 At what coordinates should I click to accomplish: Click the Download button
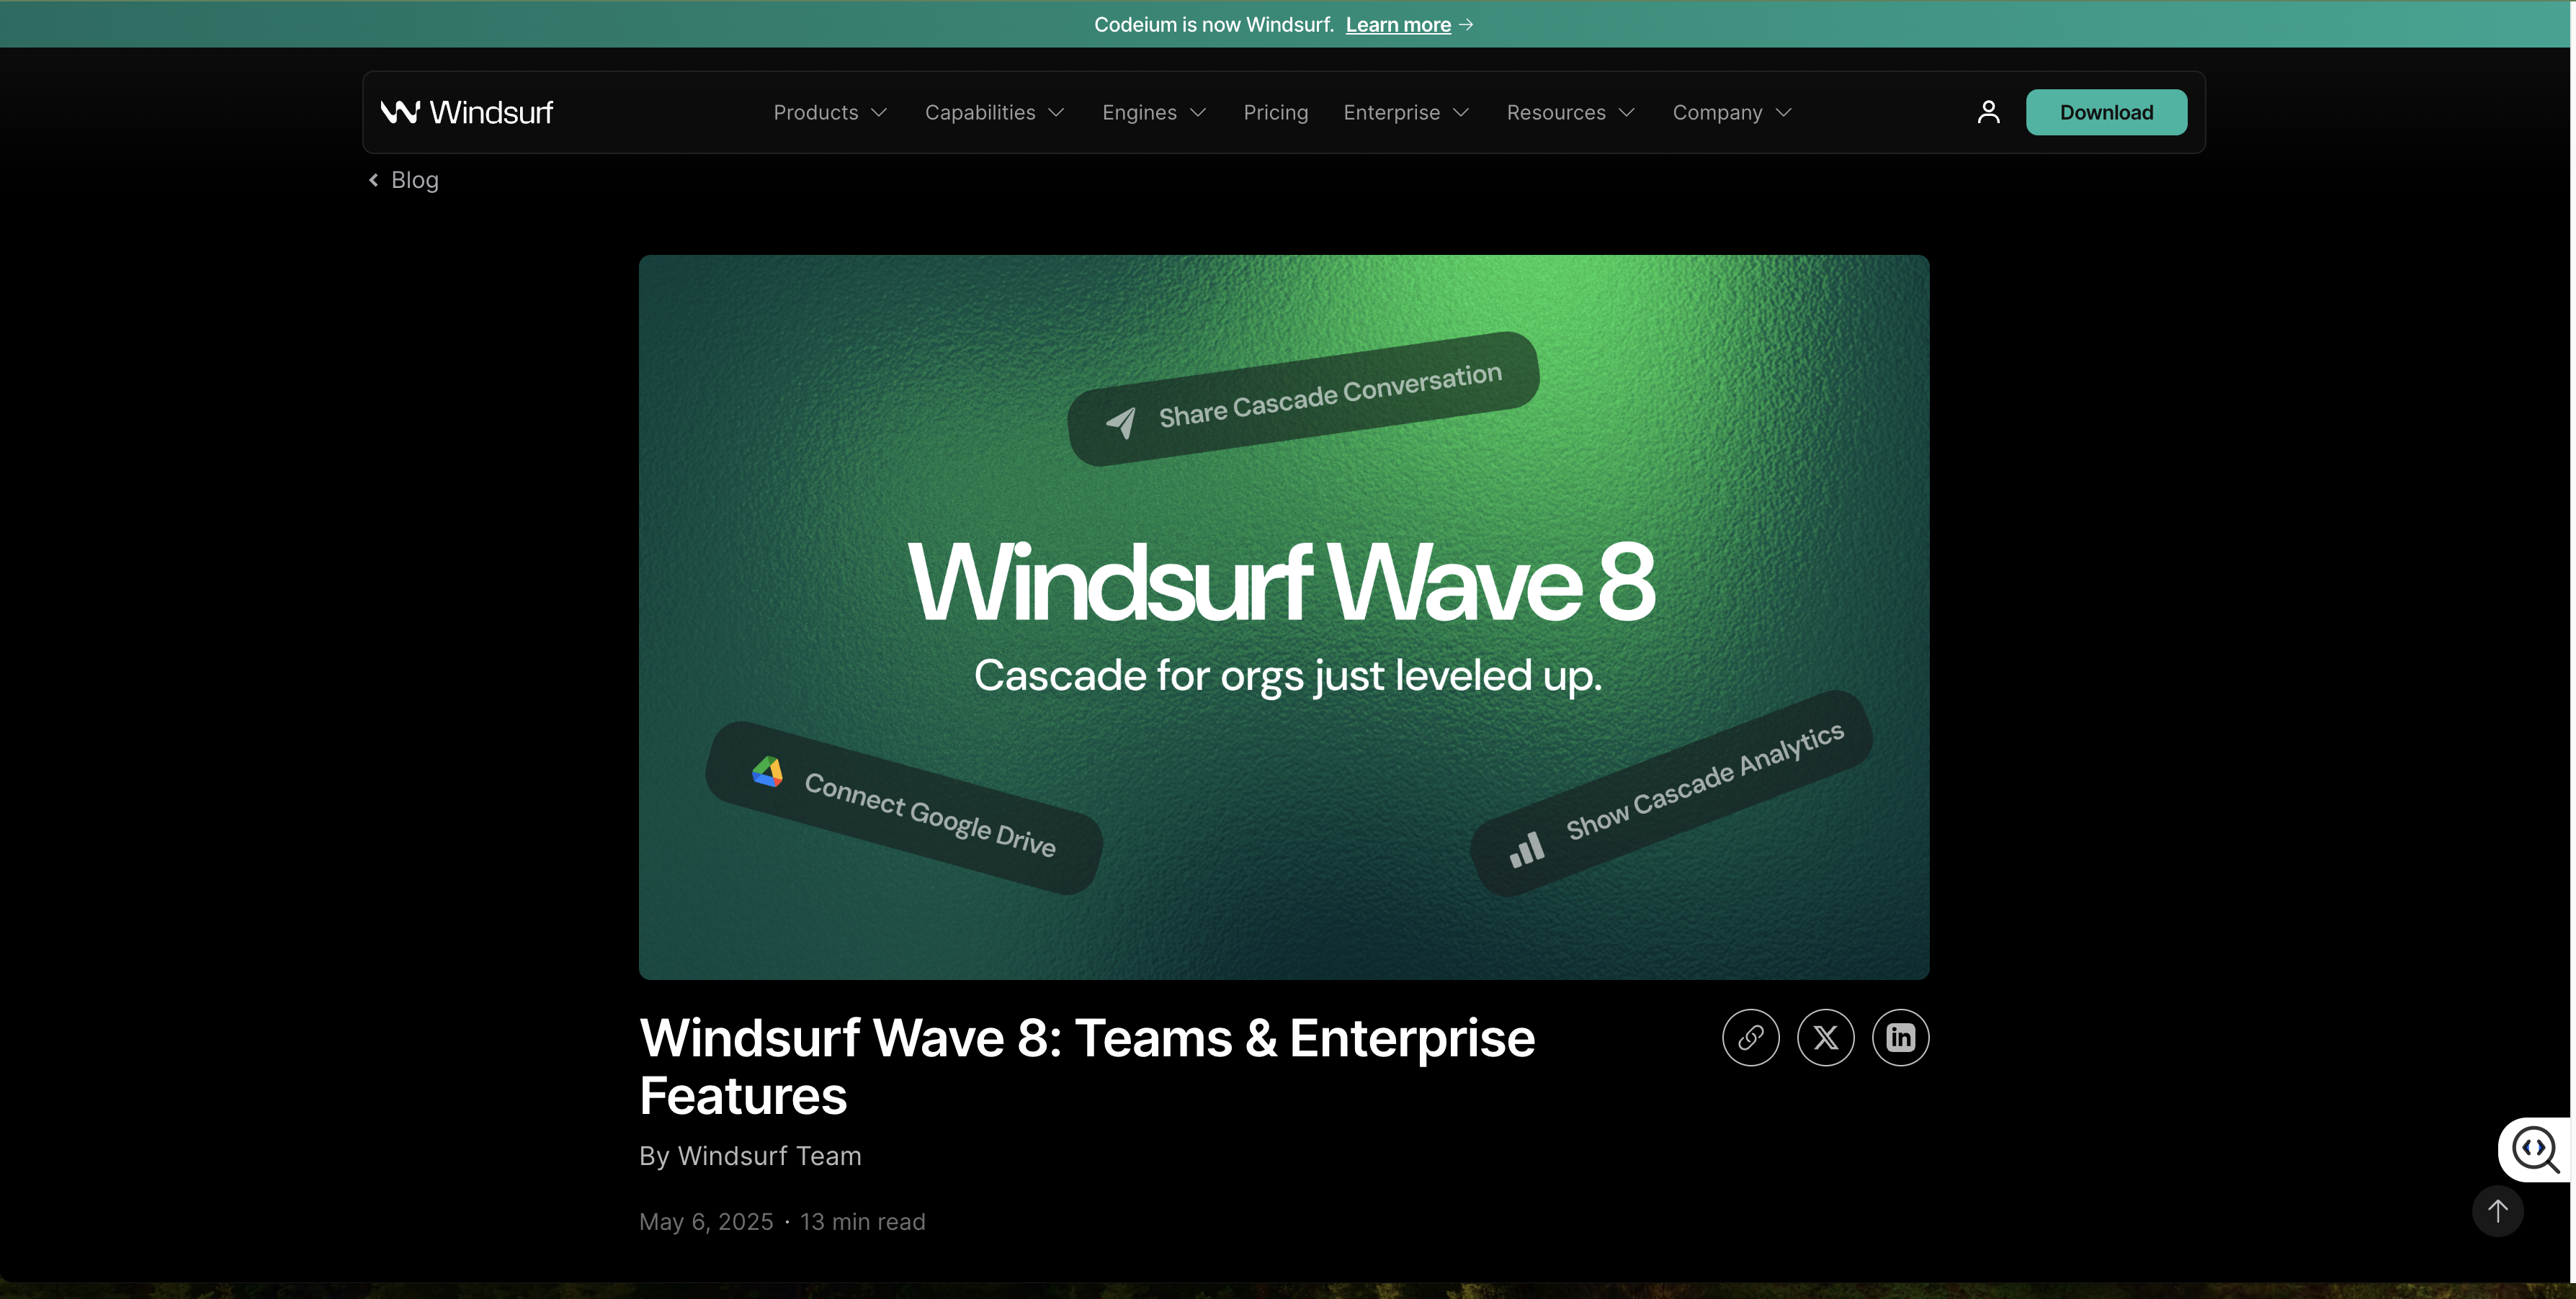[2106, 112]
